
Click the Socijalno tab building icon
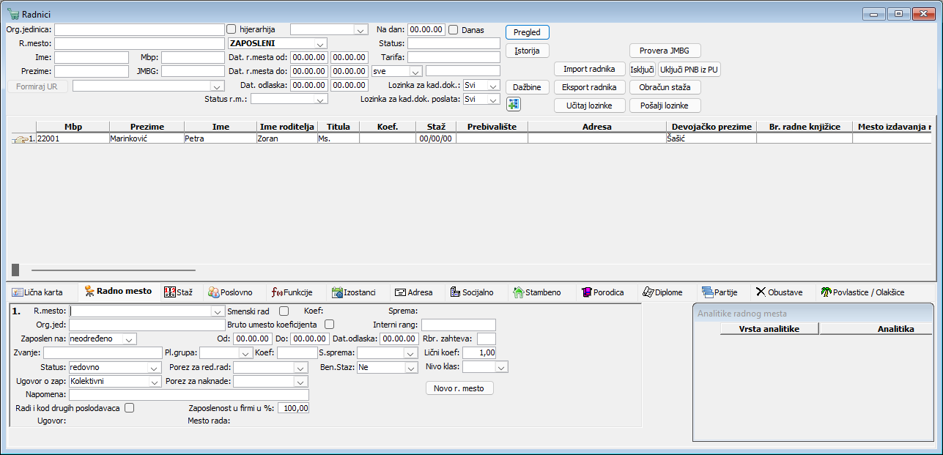(x=454, y=292)
